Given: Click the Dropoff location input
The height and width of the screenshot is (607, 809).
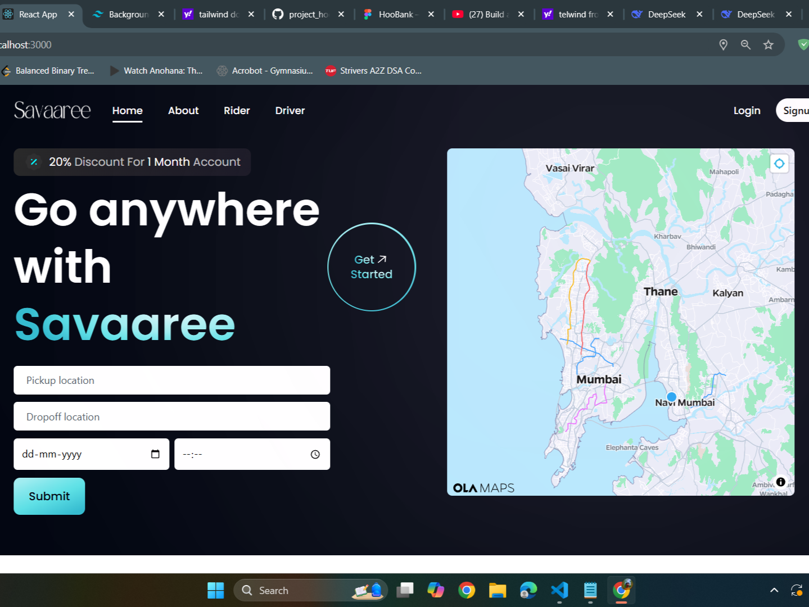Looking at the screenshot, I should point(171,416).
